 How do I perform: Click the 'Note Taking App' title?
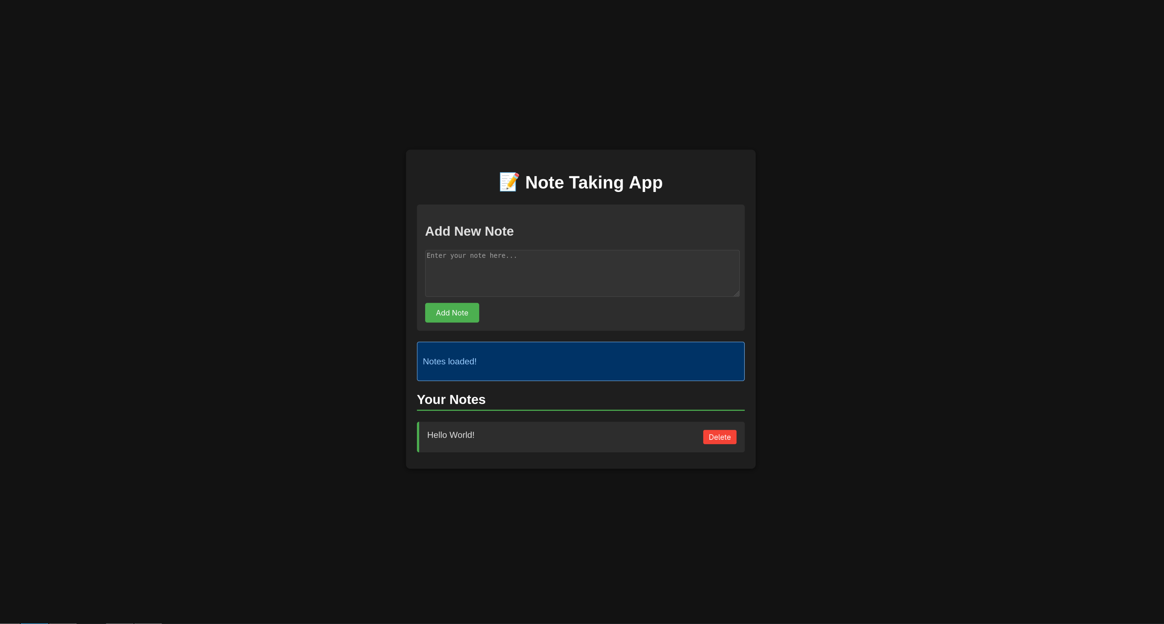pyautogui.click(x=593, y=183)
